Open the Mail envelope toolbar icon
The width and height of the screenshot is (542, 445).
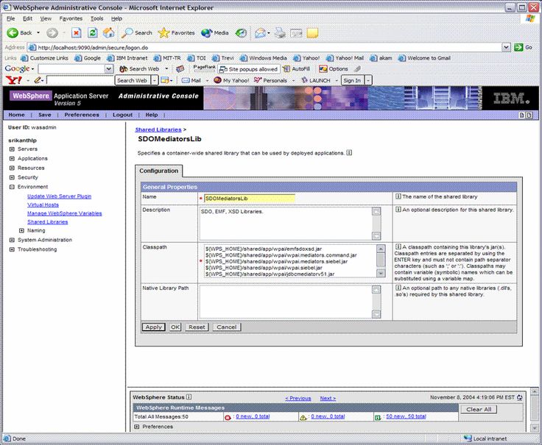point(260,33)
